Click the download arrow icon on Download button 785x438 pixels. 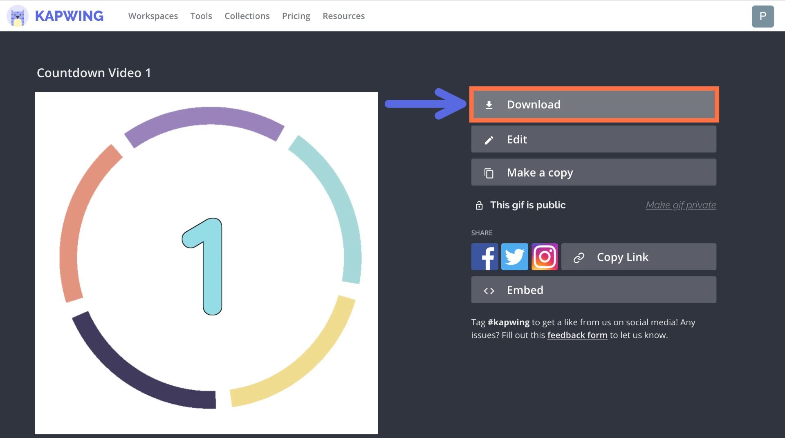click(490, 105)
